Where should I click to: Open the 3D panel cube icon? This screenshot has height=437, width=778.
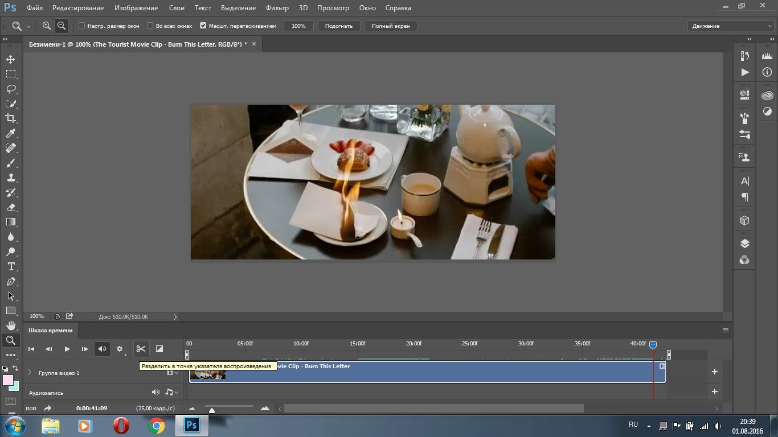(744, 220)
